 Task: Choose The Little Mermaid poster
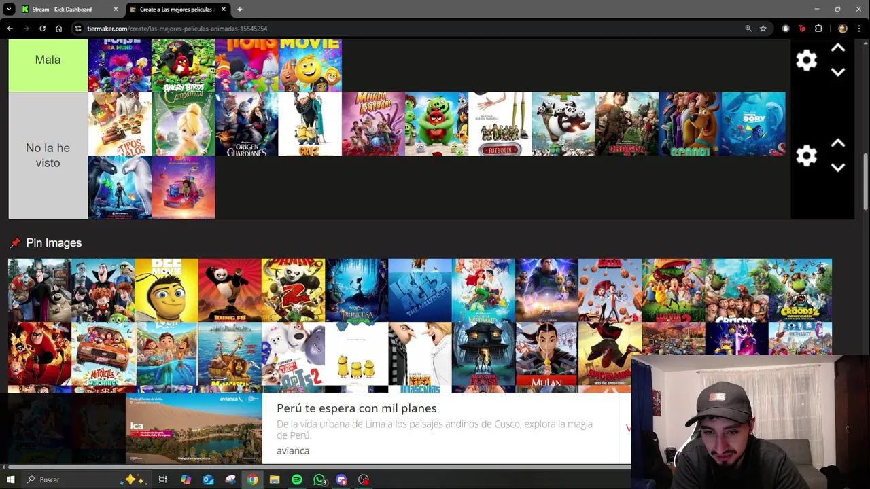(483, 290)
